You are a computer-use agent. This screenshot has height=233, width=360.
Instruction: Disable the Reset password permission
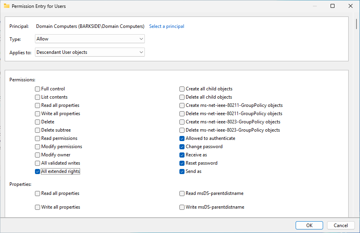click(182, 163)
